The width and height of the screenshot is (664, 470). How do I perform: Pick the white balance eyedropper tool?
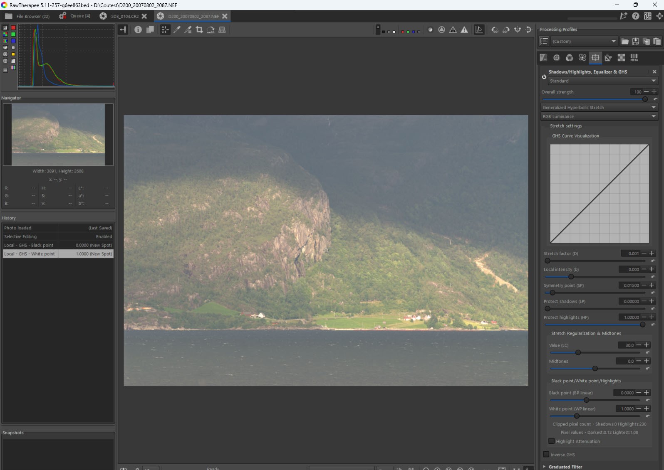(177, 30)
